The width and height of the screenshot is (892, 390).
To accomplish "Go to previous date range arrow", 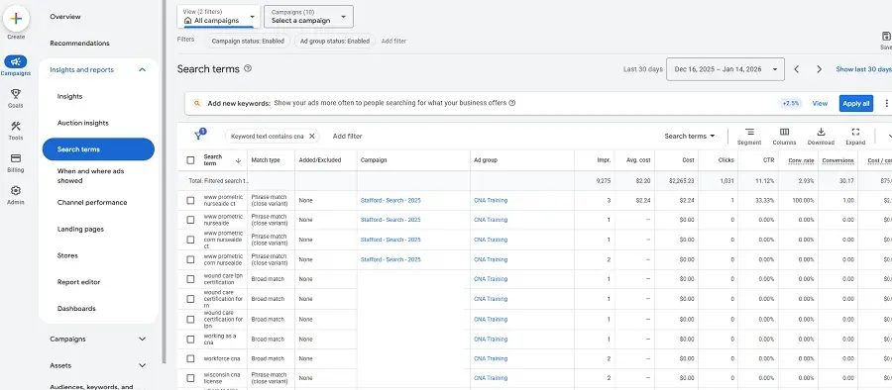I will point(797,69).
